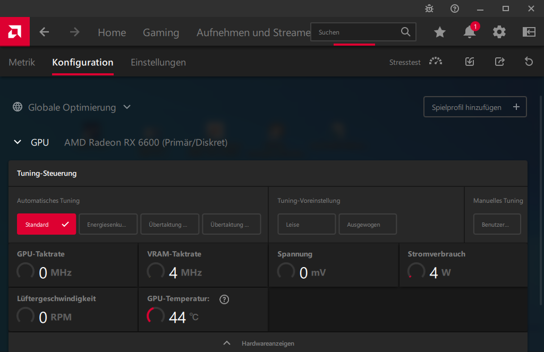Collapse Hardwareanzeigen with the up chevron

(x=226, y=343)
